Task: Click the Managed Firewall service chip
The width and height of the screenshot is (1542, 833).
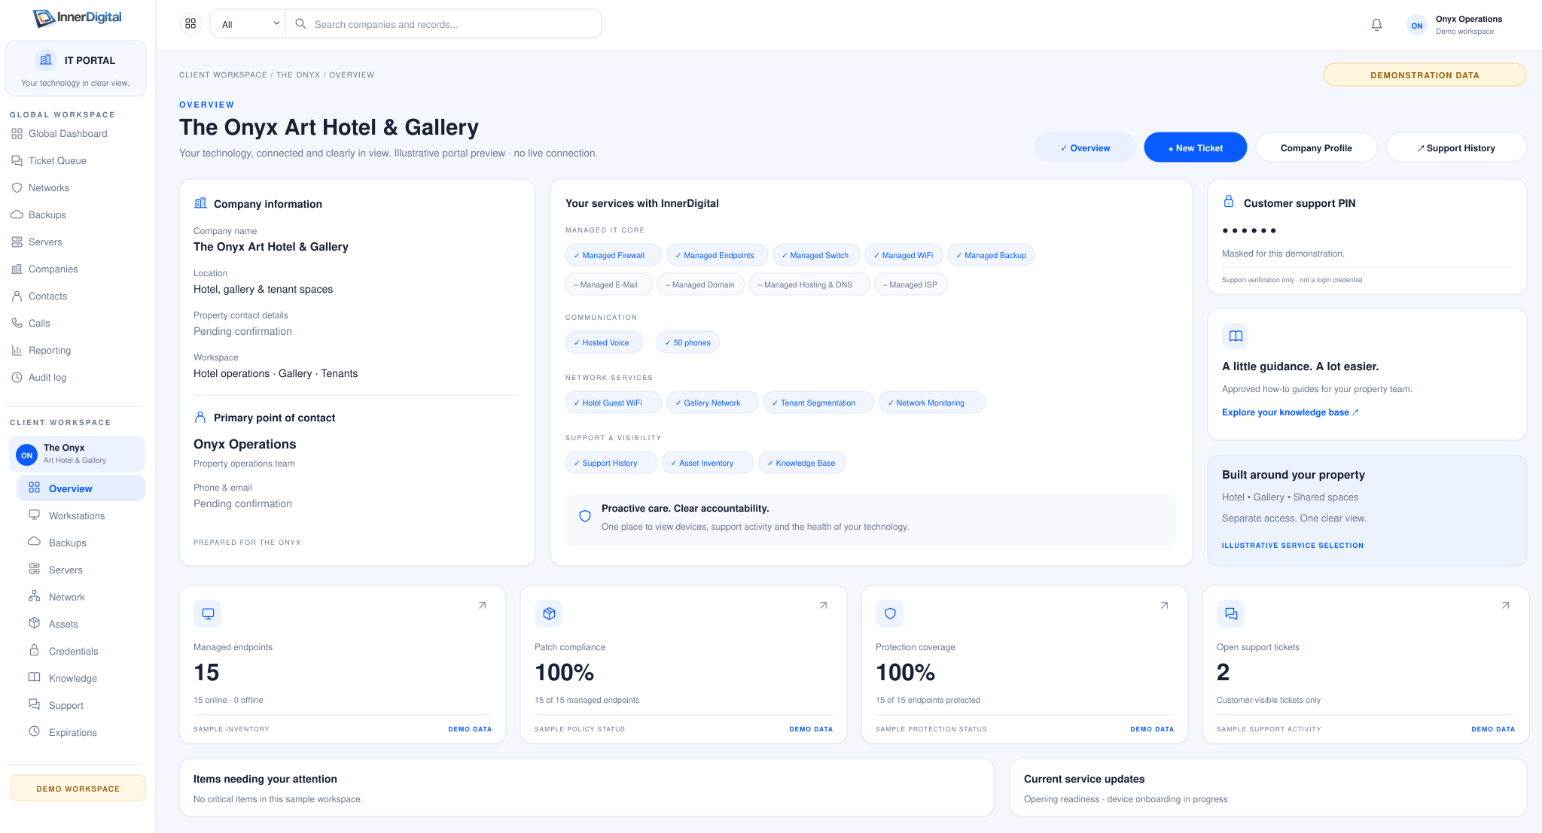Action: pyautogui.click(x=613, y=255)
